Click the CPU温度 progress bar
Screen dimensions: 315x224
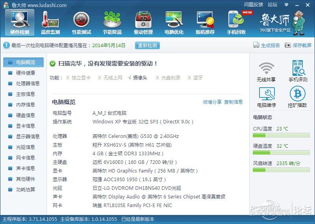coord(281,136)
